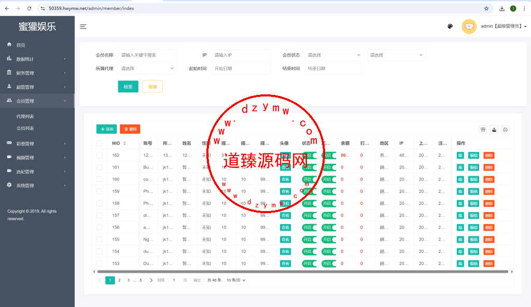The height and width of the screenshot is (307, 531).
Task: Open browser downloads icon
Action: pos(502,8)
